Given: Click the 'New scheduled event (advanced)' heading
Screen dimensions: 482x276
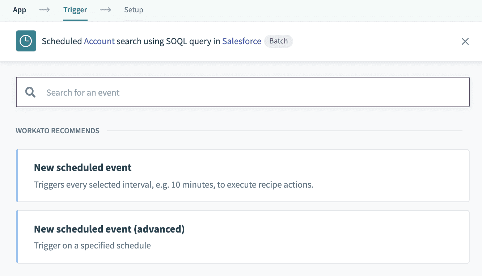Looking at the screenshot, I should coord(109,229).
